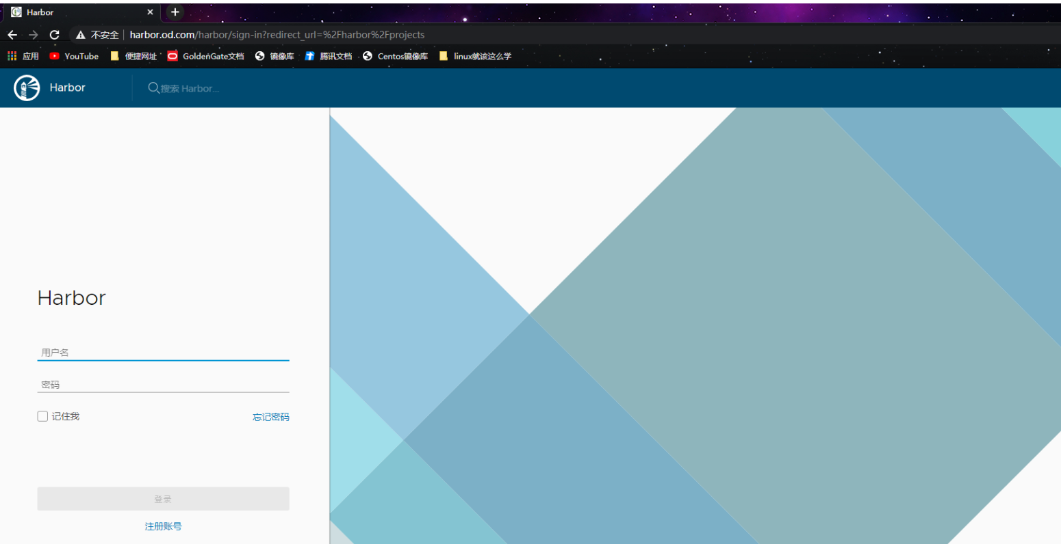
Task: Click the browser forward arrow
Action: click(x=33, y=35)
